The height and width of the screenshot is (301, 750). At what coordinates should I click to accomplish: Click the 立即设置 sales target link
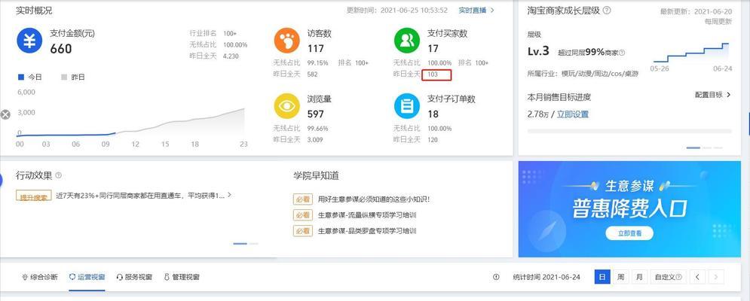click(573, 114)
